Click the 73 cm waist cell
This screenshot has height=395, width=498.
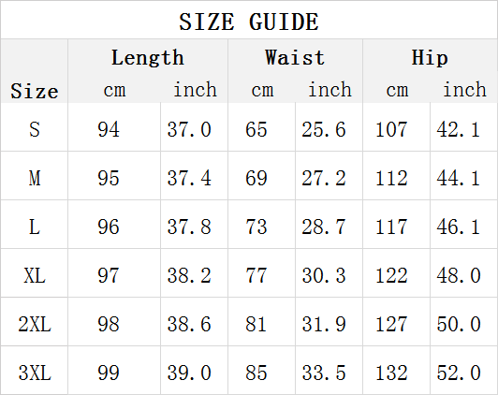(256, 227)
